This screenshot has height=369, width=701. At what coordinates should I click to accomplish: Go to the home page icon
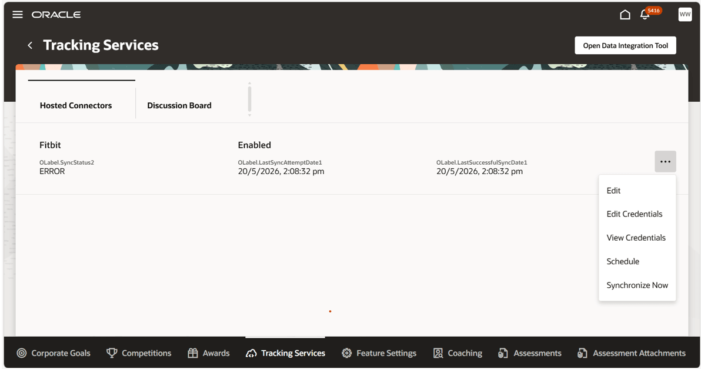click(625, 15)
